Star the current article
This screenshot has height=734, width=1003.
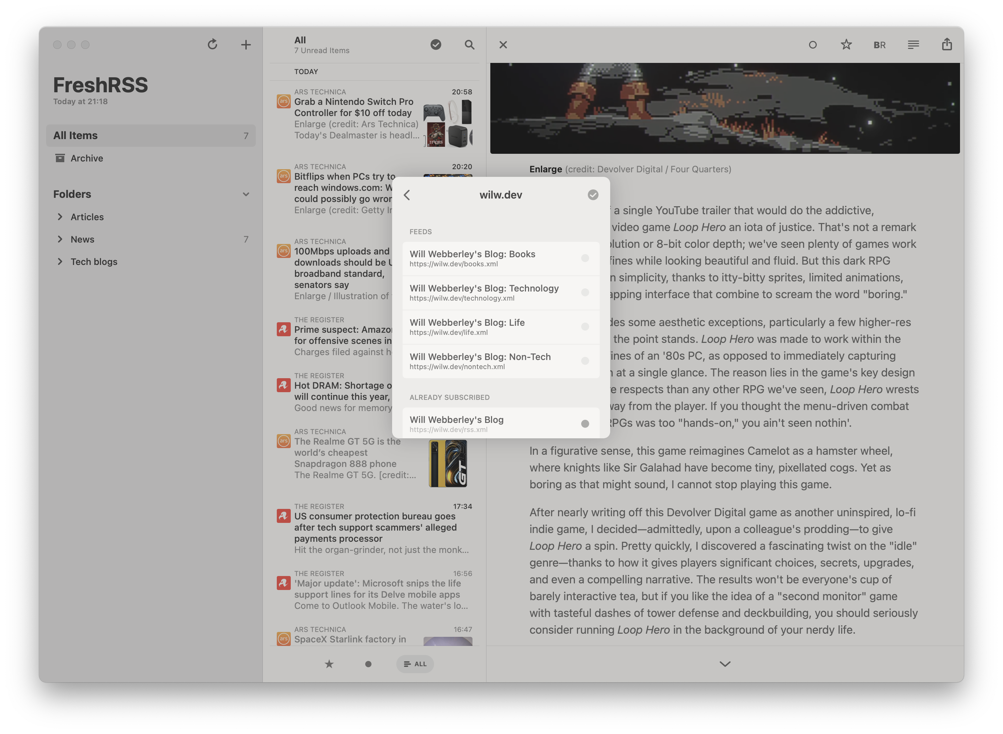pos(846,44)
